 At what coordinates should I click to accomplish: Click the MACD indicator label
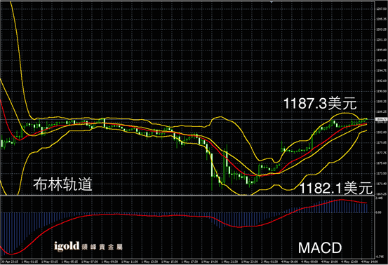[x=320, y=248]
